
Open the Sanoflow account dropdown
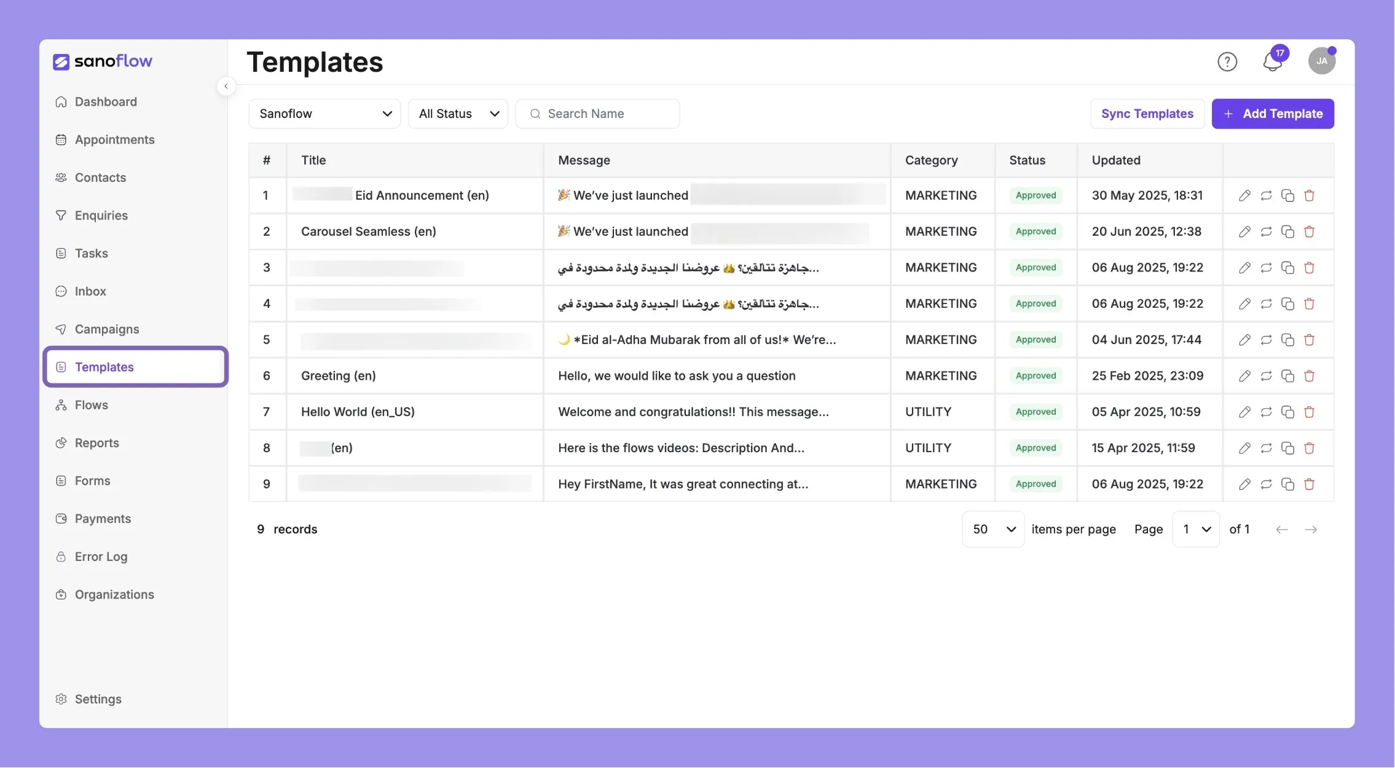point(324,114)
